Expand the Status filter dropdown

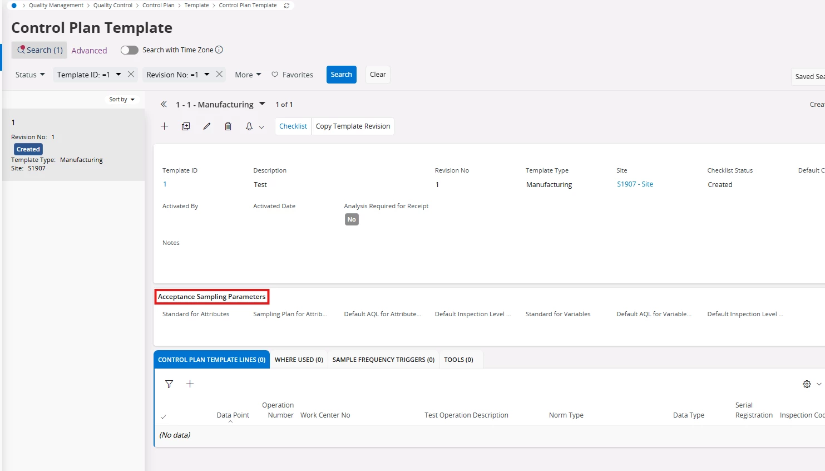pyautogui.click(x=30, y=75)
